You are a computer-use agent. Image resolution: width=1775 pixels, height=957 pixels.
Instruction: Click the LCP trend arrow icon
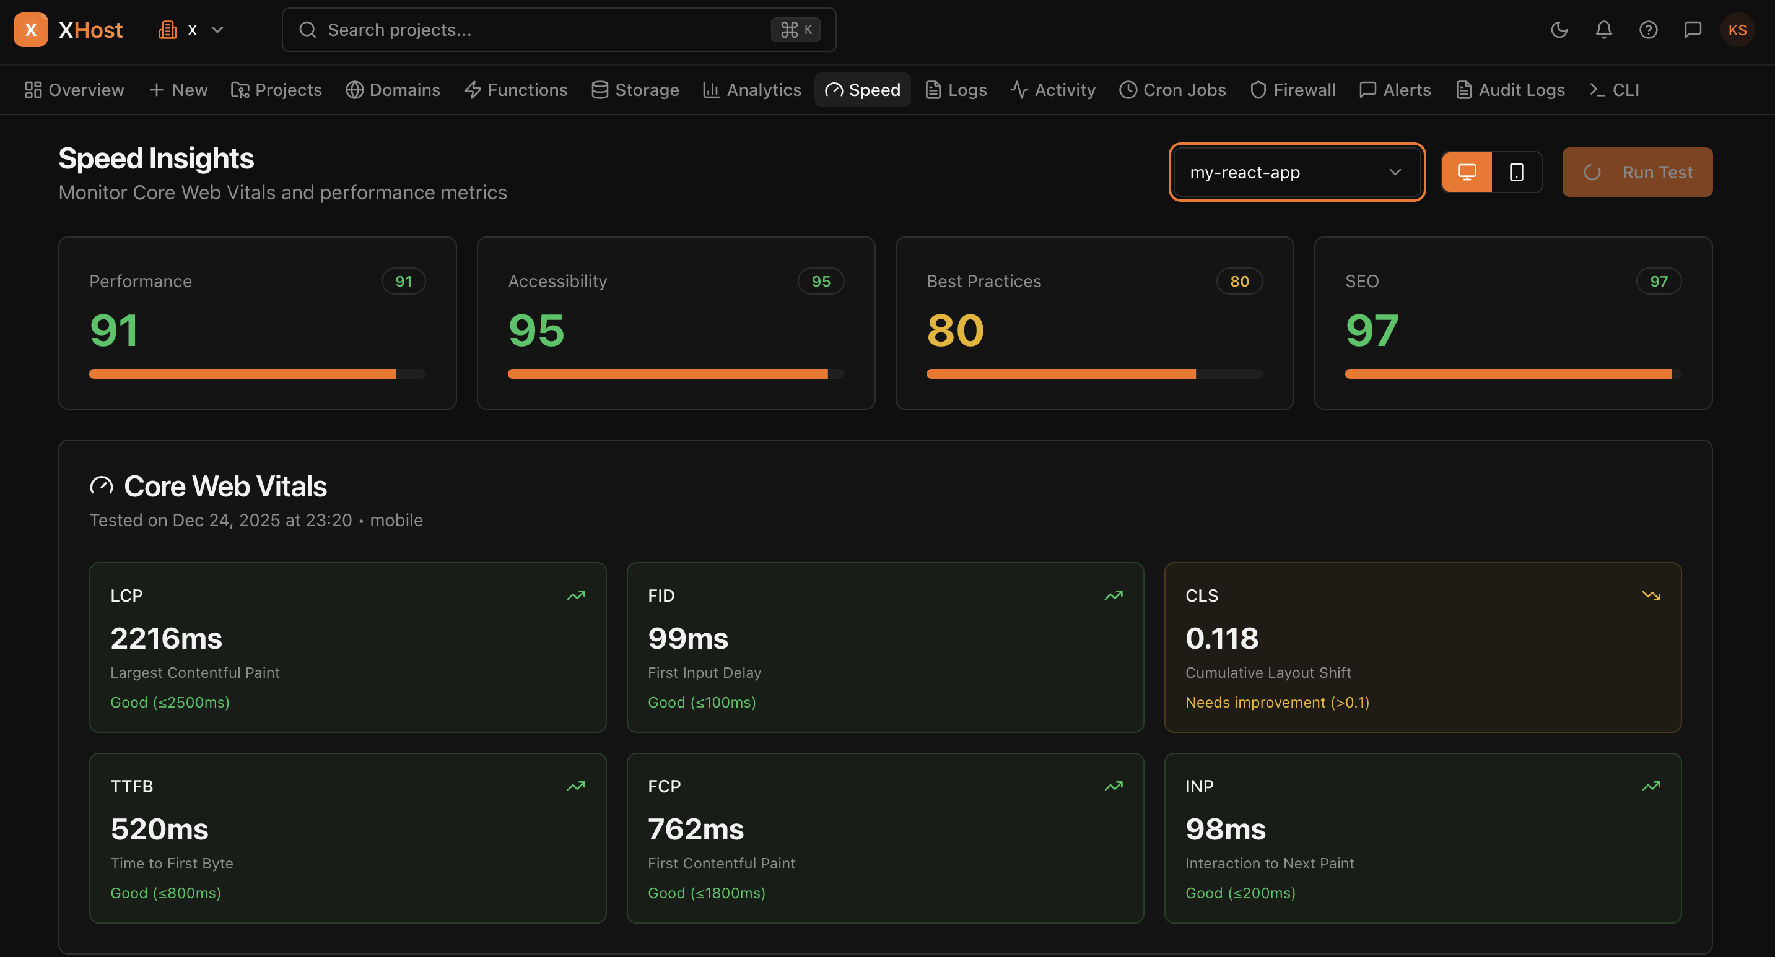pos(575,595)
